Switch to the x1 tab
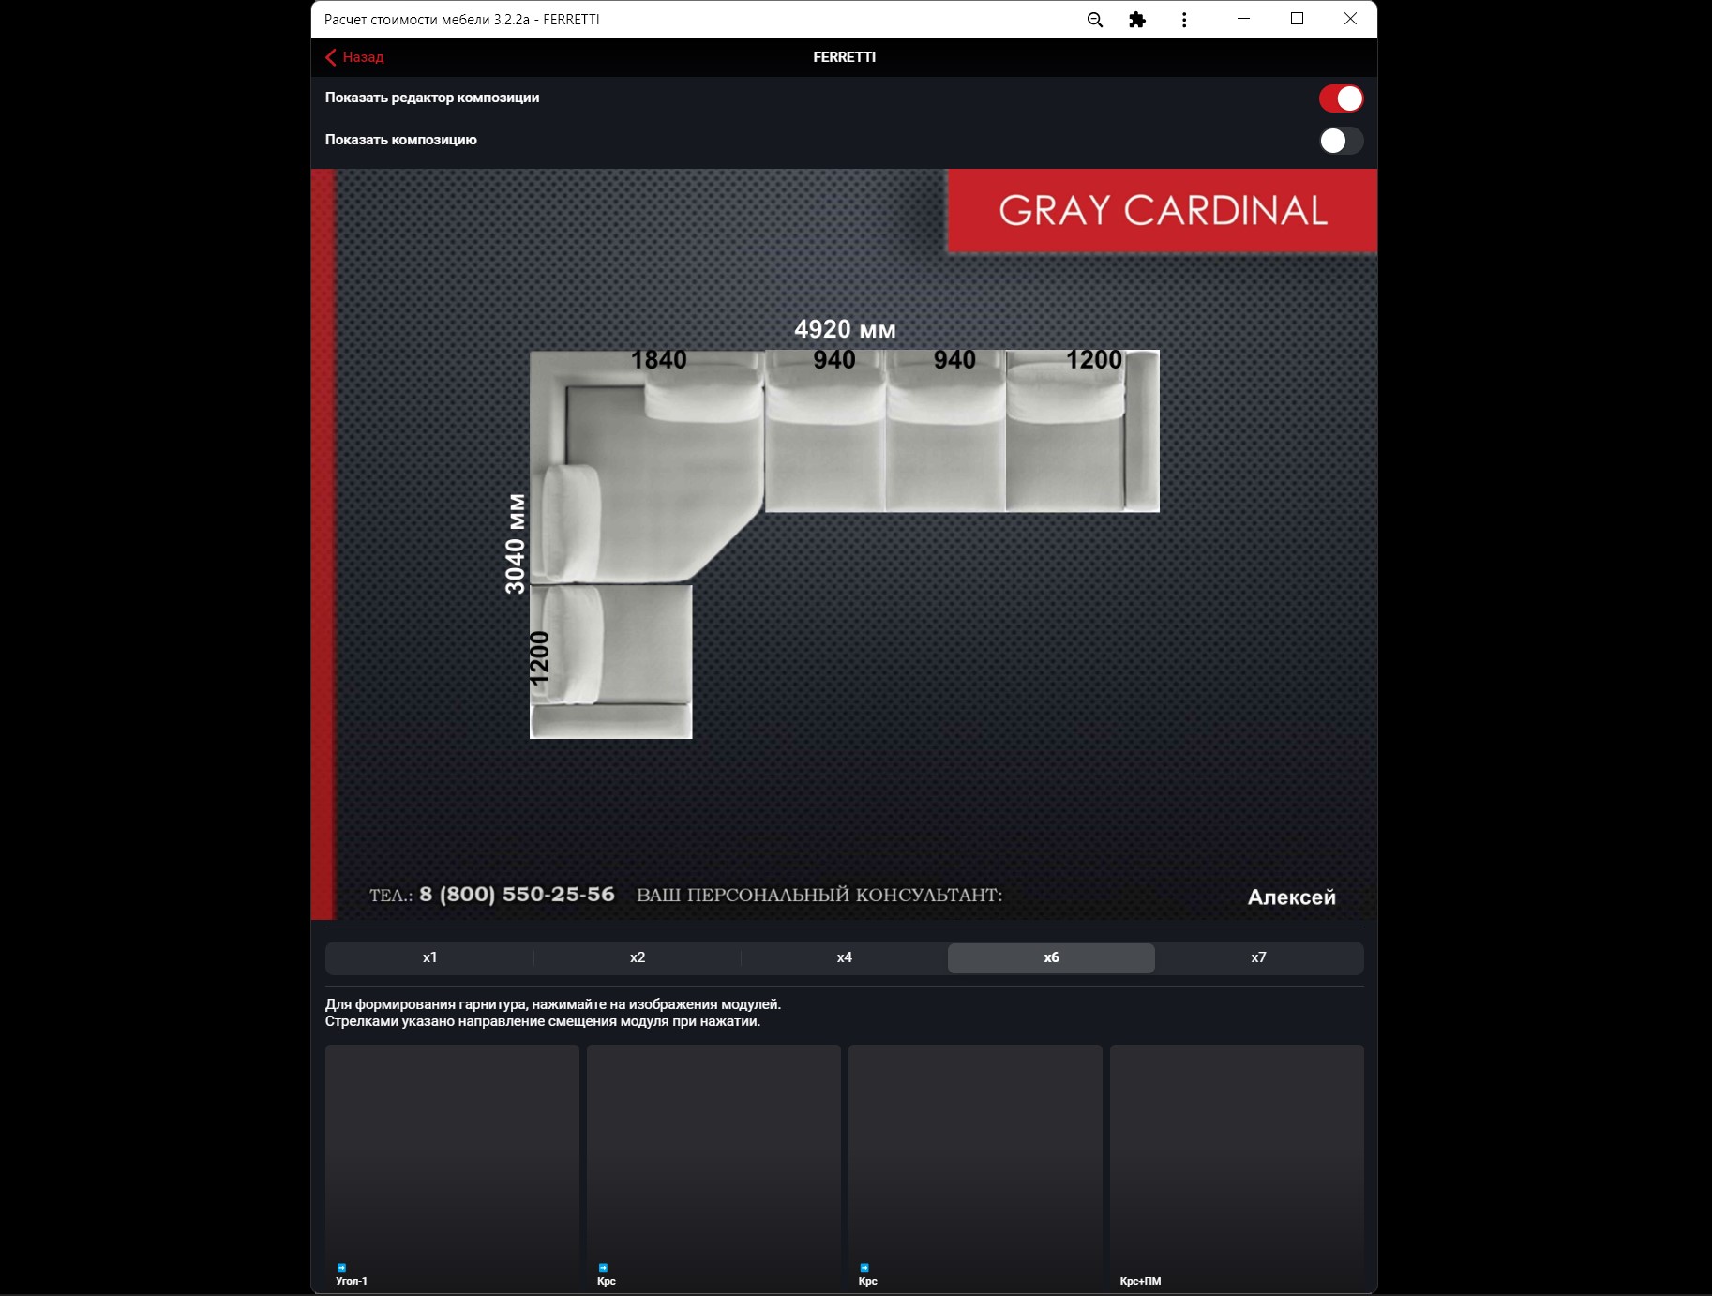 coord(429,957)
